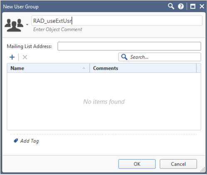Toggle the sort arrow in Name column
The height and width of the screenshot is (175, 207).
pyautogui.click(x=84, y=68)
